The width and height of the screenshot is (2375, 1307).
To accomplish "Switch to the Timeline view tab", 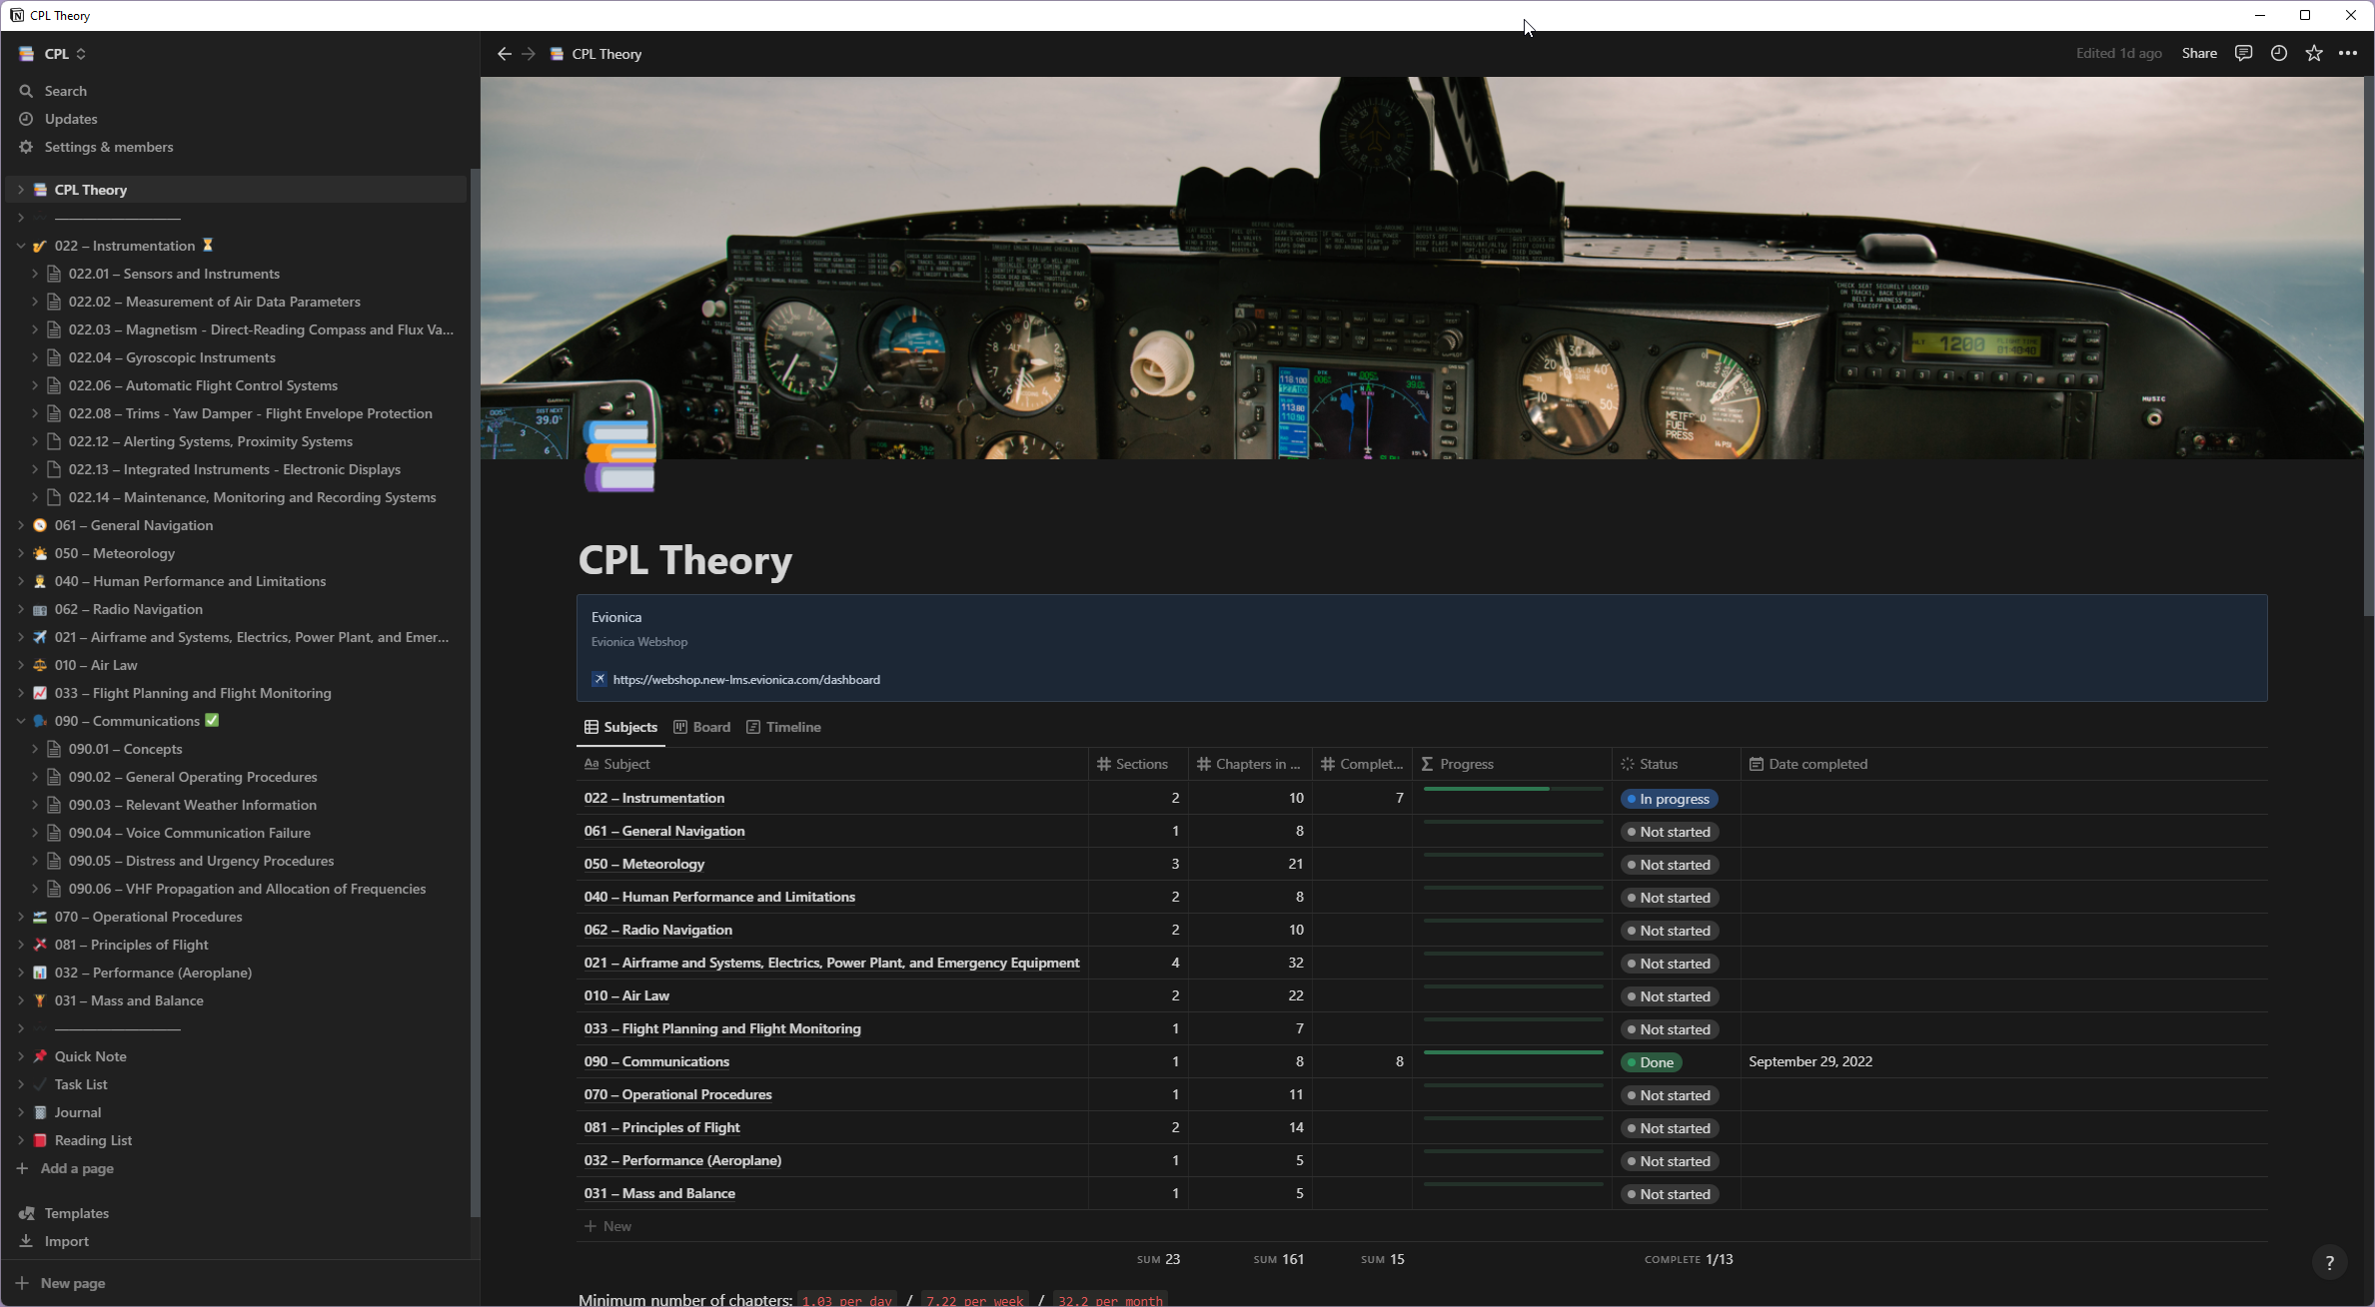I will click(784, 727).
